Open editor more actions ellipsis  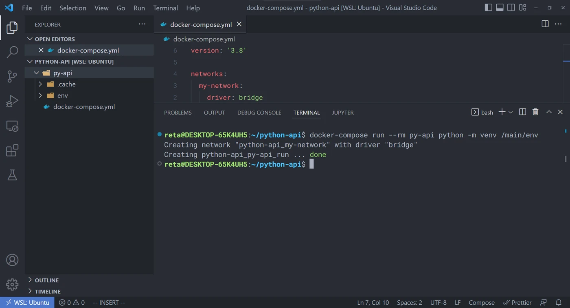[558, 24]
